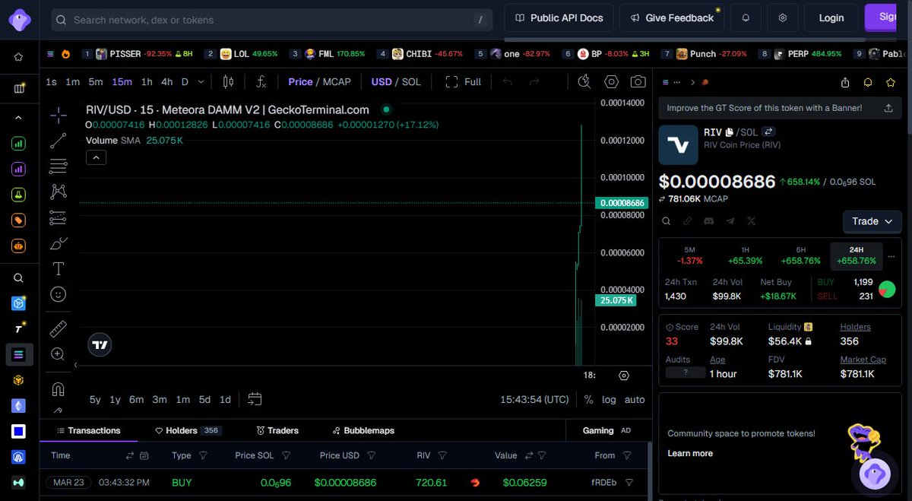This screenshot has height=501, width=912.
Task: Upload a banner via upload icon
Action: [888, 108]
